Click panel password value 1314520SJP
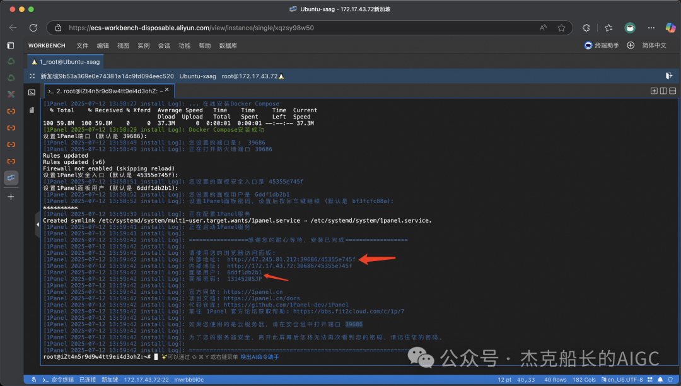 245,279
